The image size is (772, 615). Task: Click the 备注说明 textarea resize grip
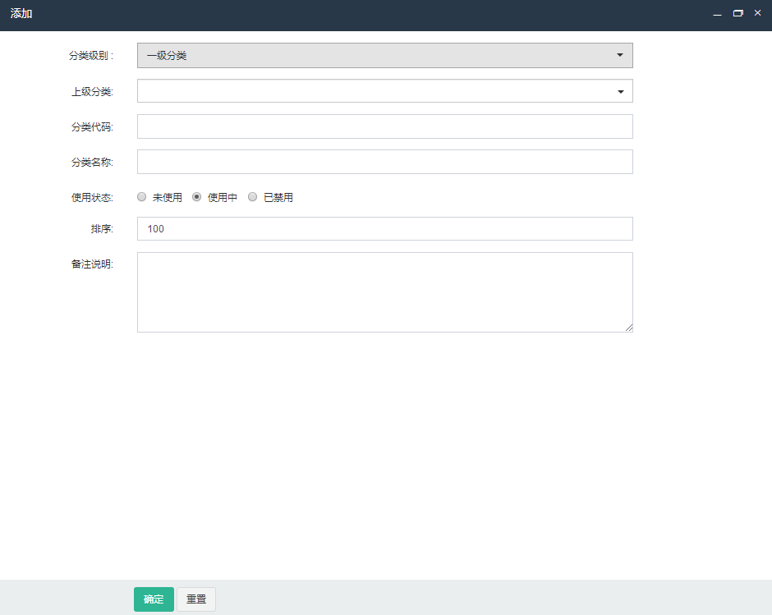[628, 328]
